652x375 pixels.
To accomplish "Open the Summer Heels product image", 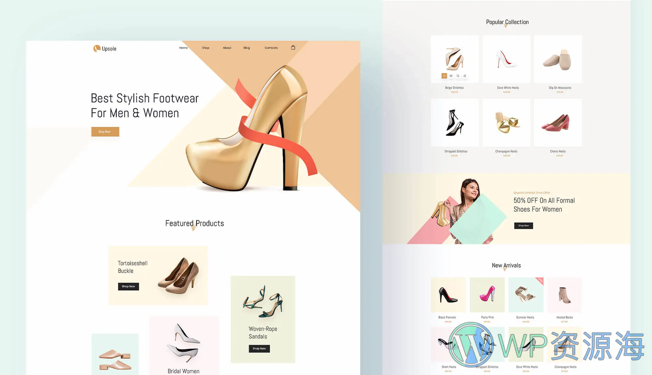I will (526, 295).
